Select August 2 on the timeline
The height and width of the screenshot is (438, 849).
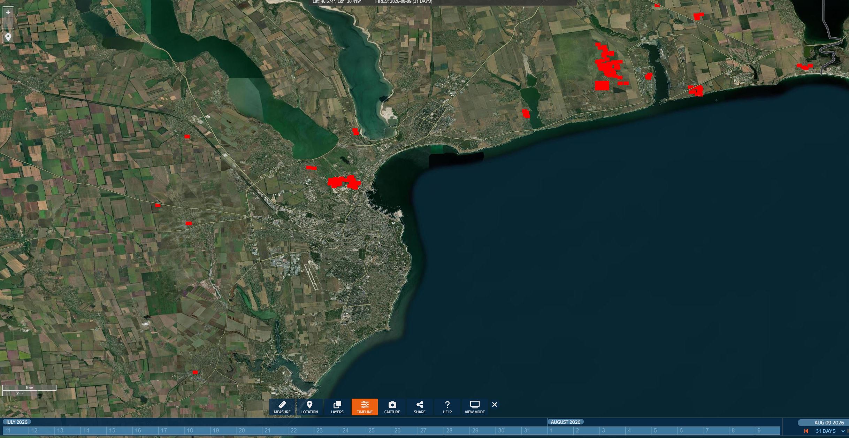point(587,431)
